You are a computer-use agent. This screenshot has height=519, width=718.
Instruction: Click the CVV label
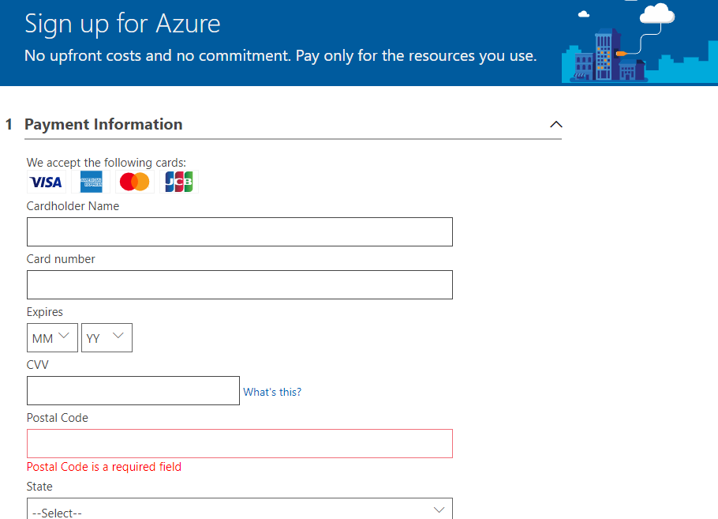click(38, 365)
